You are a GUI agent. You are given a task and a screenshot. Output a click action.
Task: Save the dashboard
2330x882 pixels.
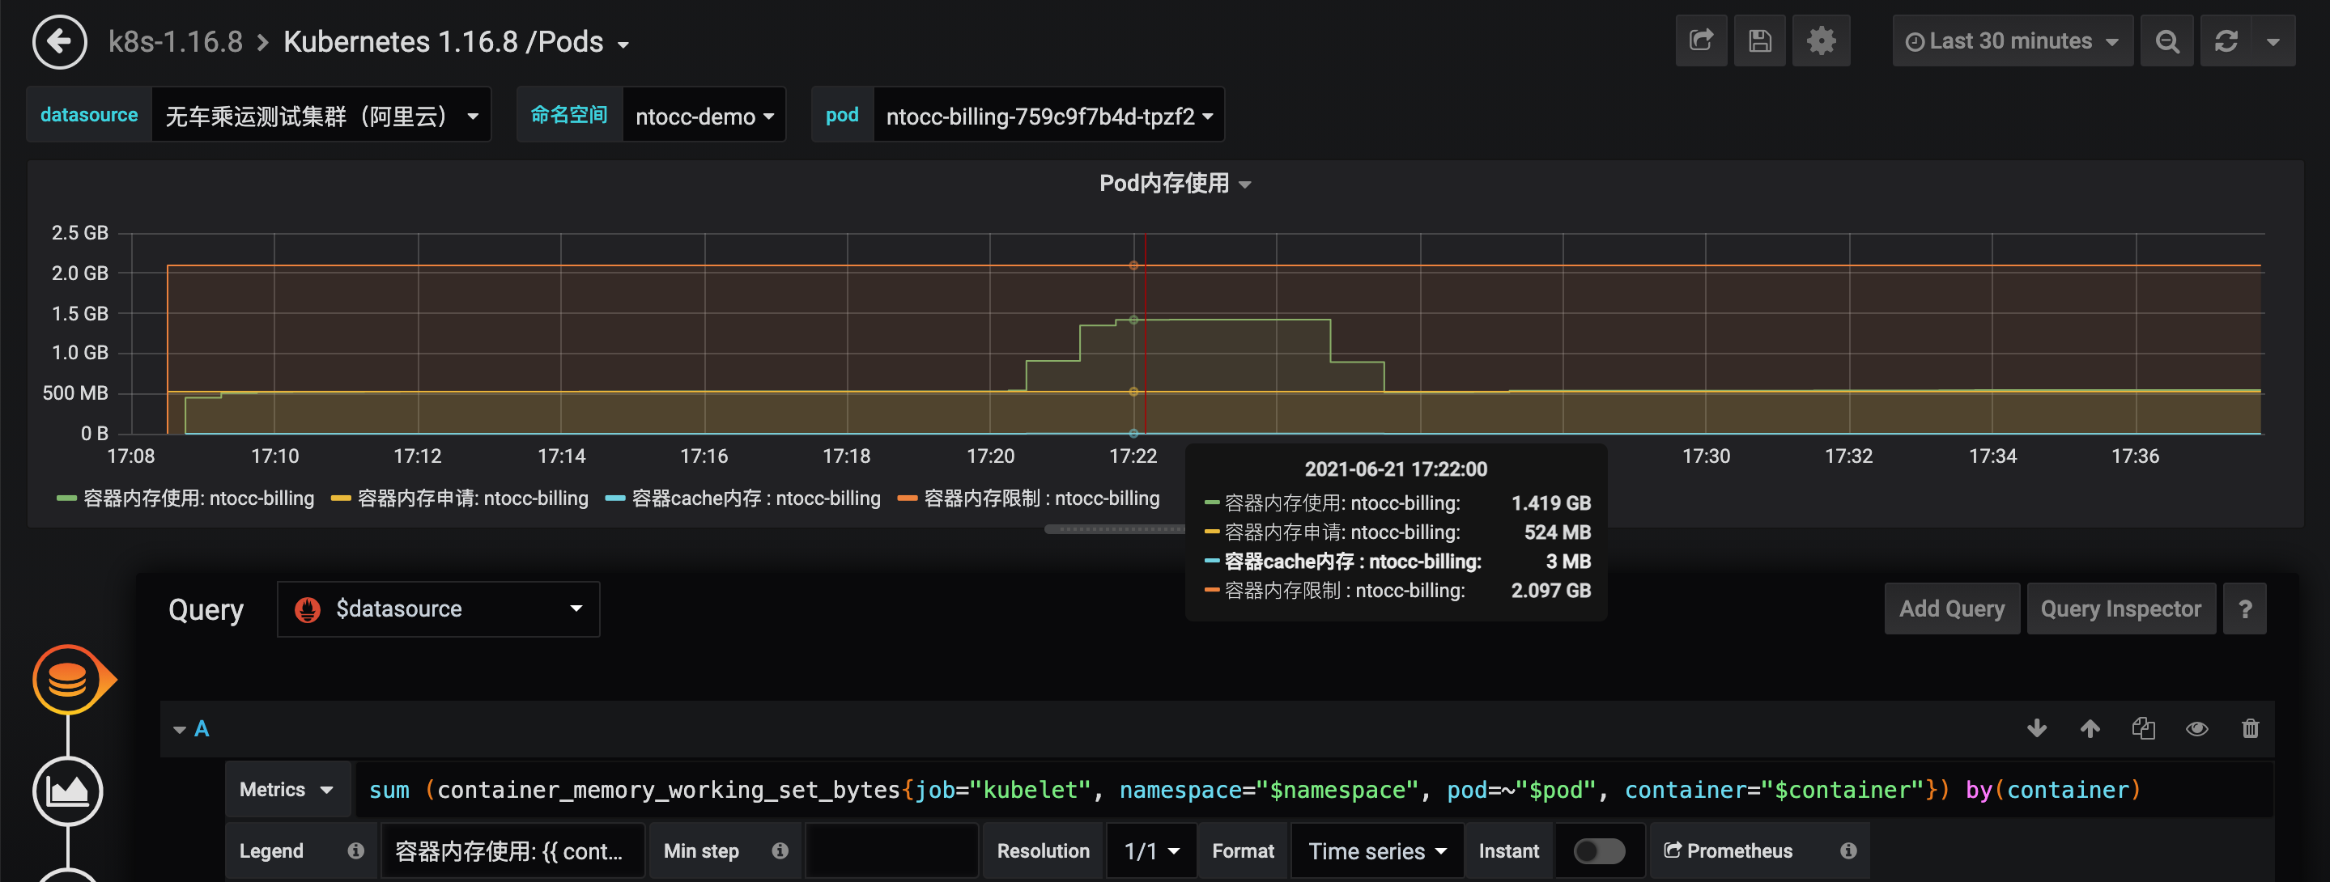pos(1758,40)
